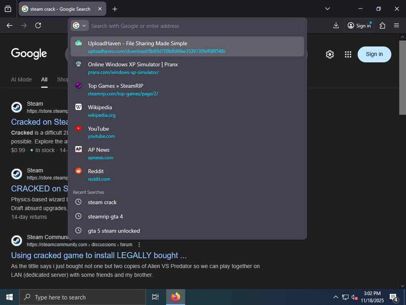Image resolution: width=406 pixels, height=305 pixels.
Task: Switch to AI Mode tab
Action: click(x=21, y=79)
